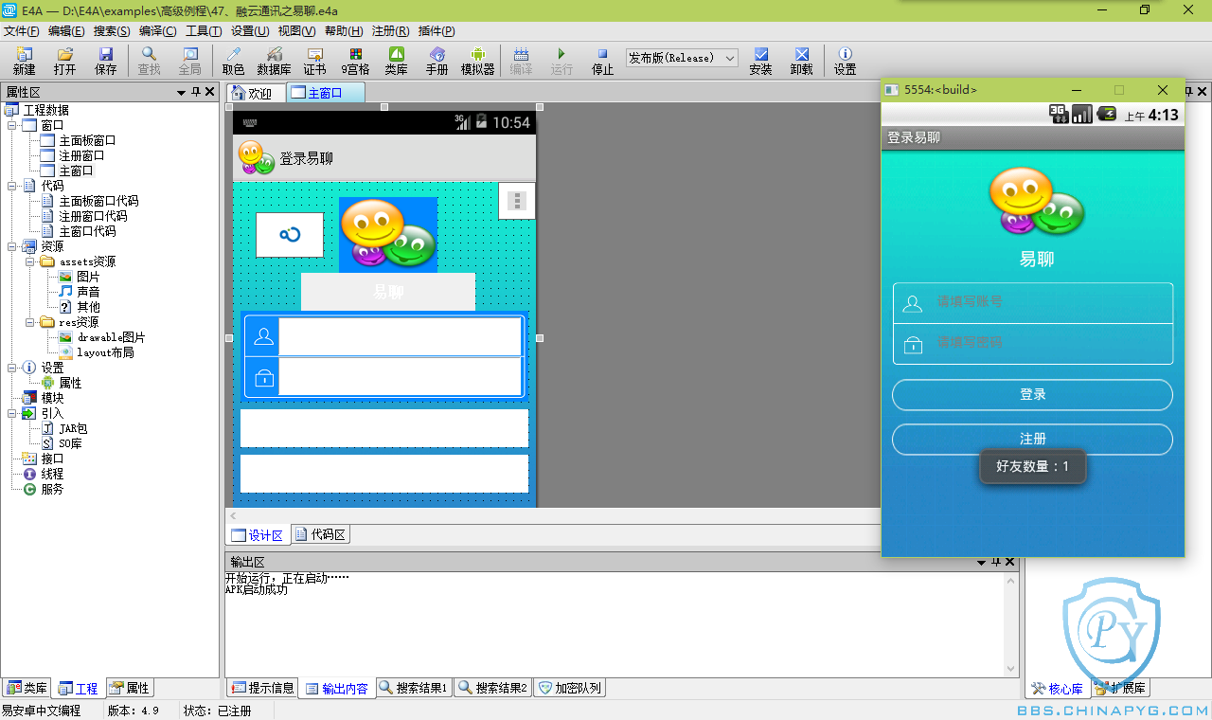The image size is (1212, 720).
Task: Click the smiley logo image in designer
Action: point(388,234)
